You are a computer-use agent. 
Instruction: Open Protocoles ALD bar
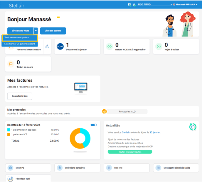point(124,111)
